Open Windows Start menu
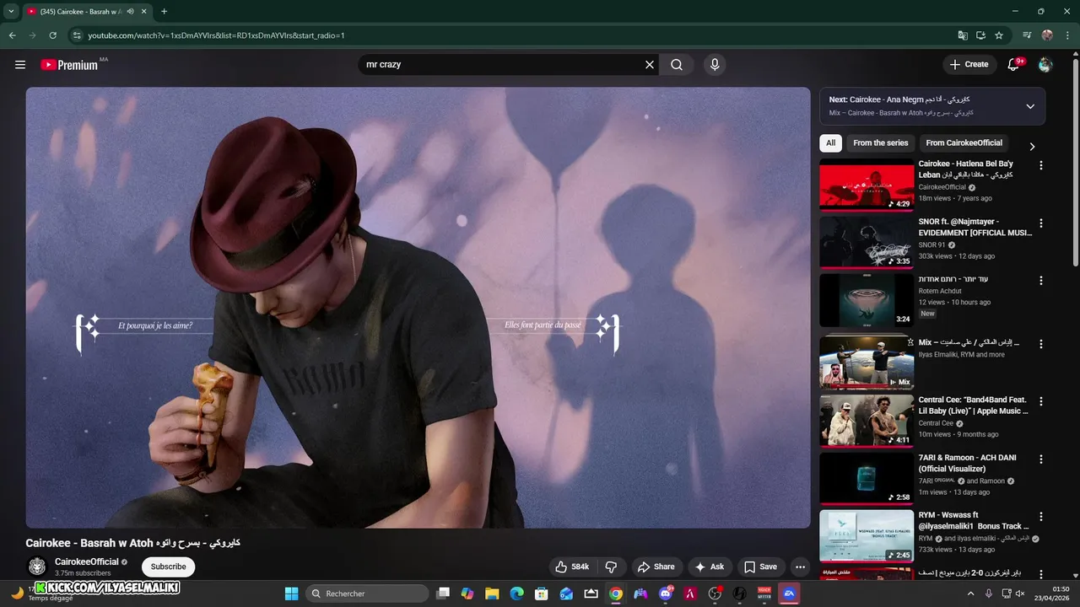Screen dimensions: 1080x607 (291, 594)
